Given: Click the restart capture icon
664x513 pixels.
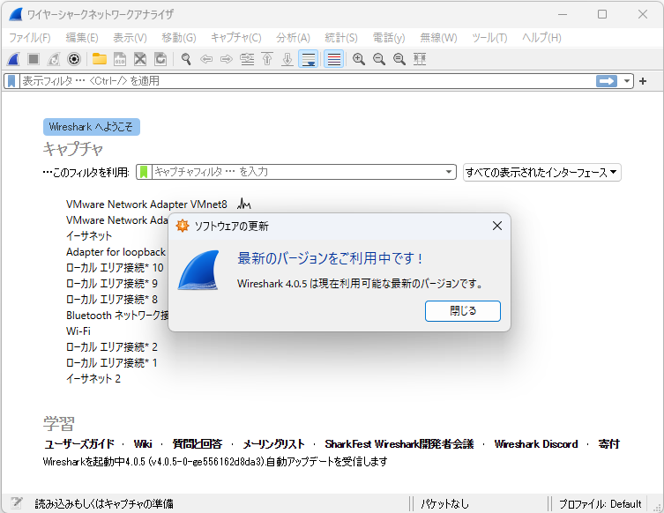Looking at the screenshot, I should point(54,59).
